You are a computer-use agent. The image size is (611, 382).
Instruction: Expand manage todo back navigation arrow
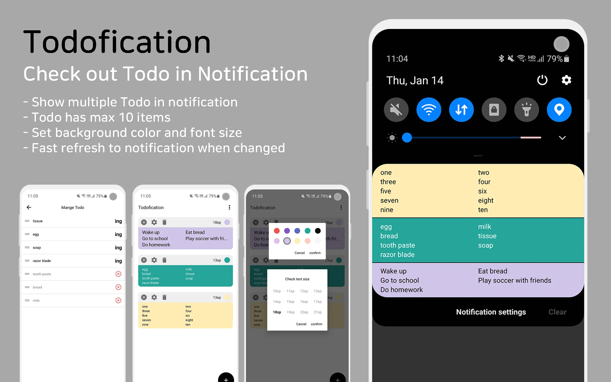[x=29, y=207]
